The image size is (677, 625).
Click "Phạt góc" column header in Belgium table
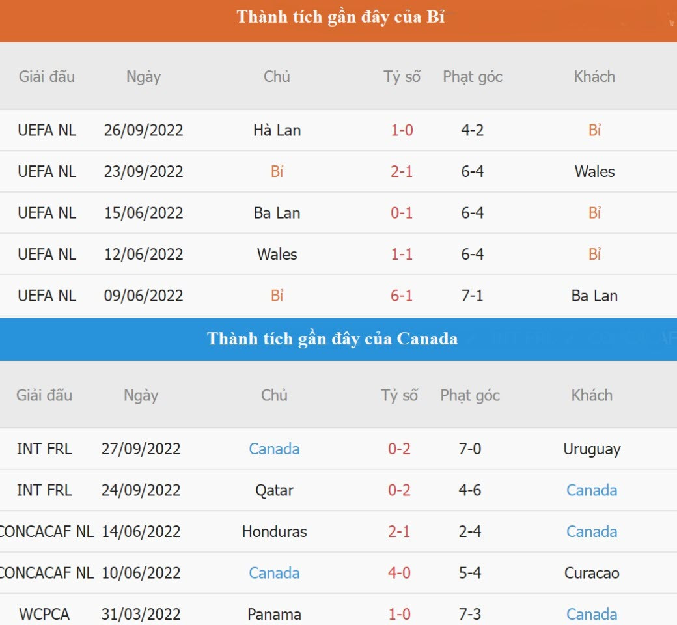click(x=473, y=77)
